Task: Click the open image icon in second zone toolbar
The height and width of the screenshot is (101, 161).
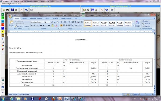Action: pyautogui.click(x=4, y=10)
